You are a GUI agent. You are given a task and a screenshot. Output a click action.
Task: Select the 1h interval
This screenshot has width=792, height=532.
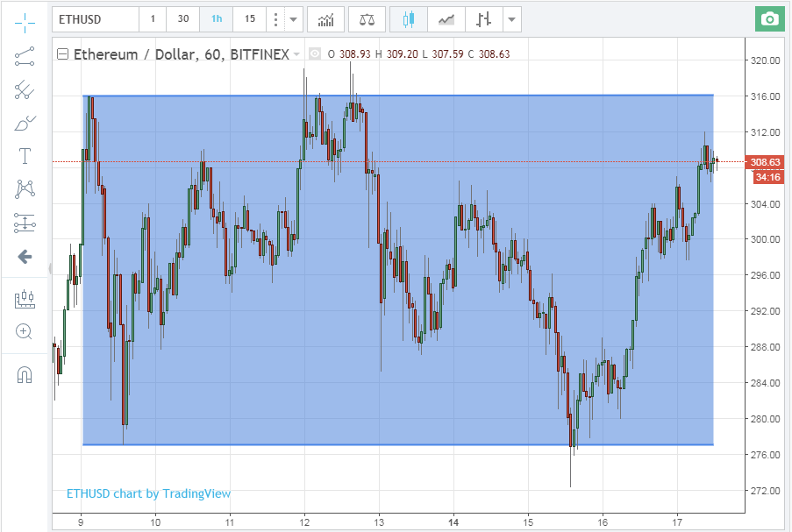216,19
